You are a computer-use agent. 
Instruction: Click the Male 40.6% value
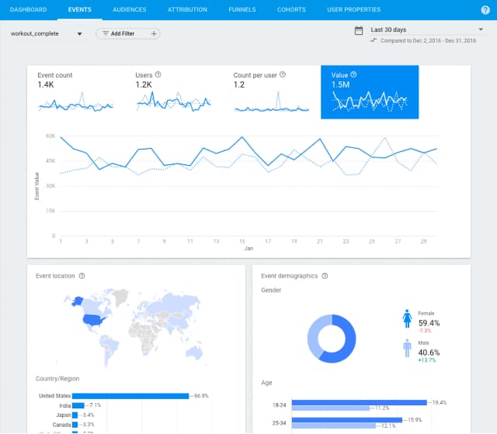pos(429,353)
